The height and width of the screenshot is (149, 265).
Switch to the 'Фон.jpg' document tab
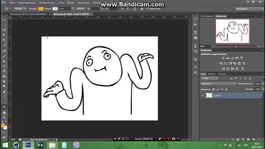coord(29,14)
